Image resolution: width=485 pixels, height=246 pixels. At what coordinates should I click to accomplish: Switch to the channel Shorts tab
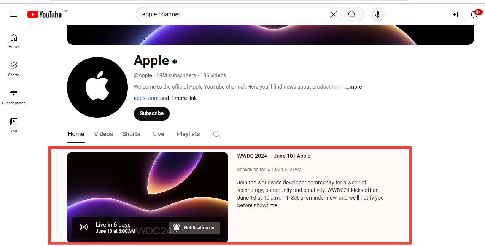131,134
